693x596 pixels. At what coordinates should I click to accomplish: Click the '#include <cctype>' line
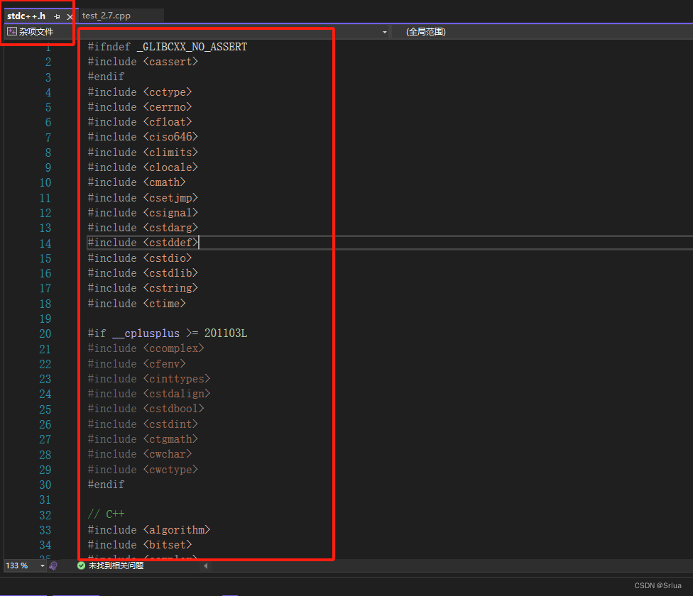(140, 92)
